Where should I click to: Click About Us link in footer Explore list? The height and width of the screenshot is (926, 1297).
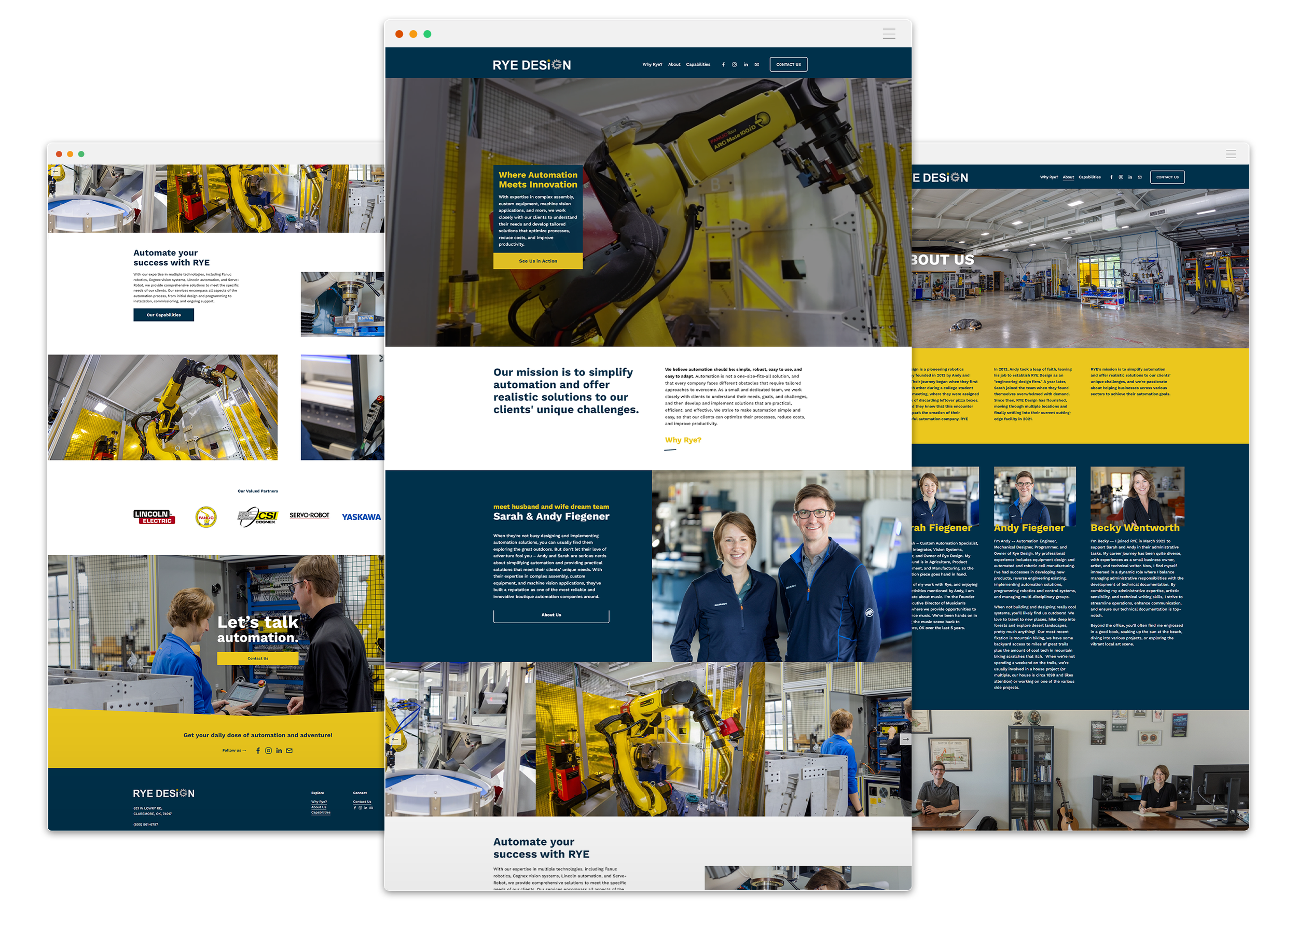[319, 807]
